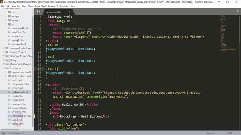241x135 pixels.
Task: Expand the jquery folder
Action: coord(6,20)
